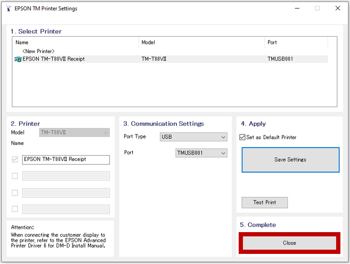
Task: Minimize the EPSON TM Printer Settings window
Action: 297,8
